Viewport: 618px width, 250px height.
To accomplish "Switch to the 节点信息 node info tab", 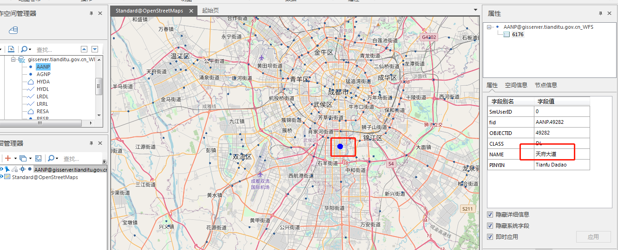I will 546,85.
